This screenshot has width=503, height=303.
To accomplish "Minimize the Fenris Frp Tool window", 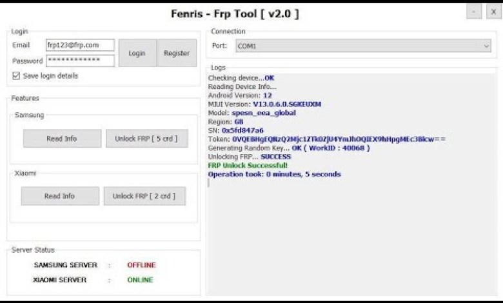I will pyautogui.click(x=475, y=12).
